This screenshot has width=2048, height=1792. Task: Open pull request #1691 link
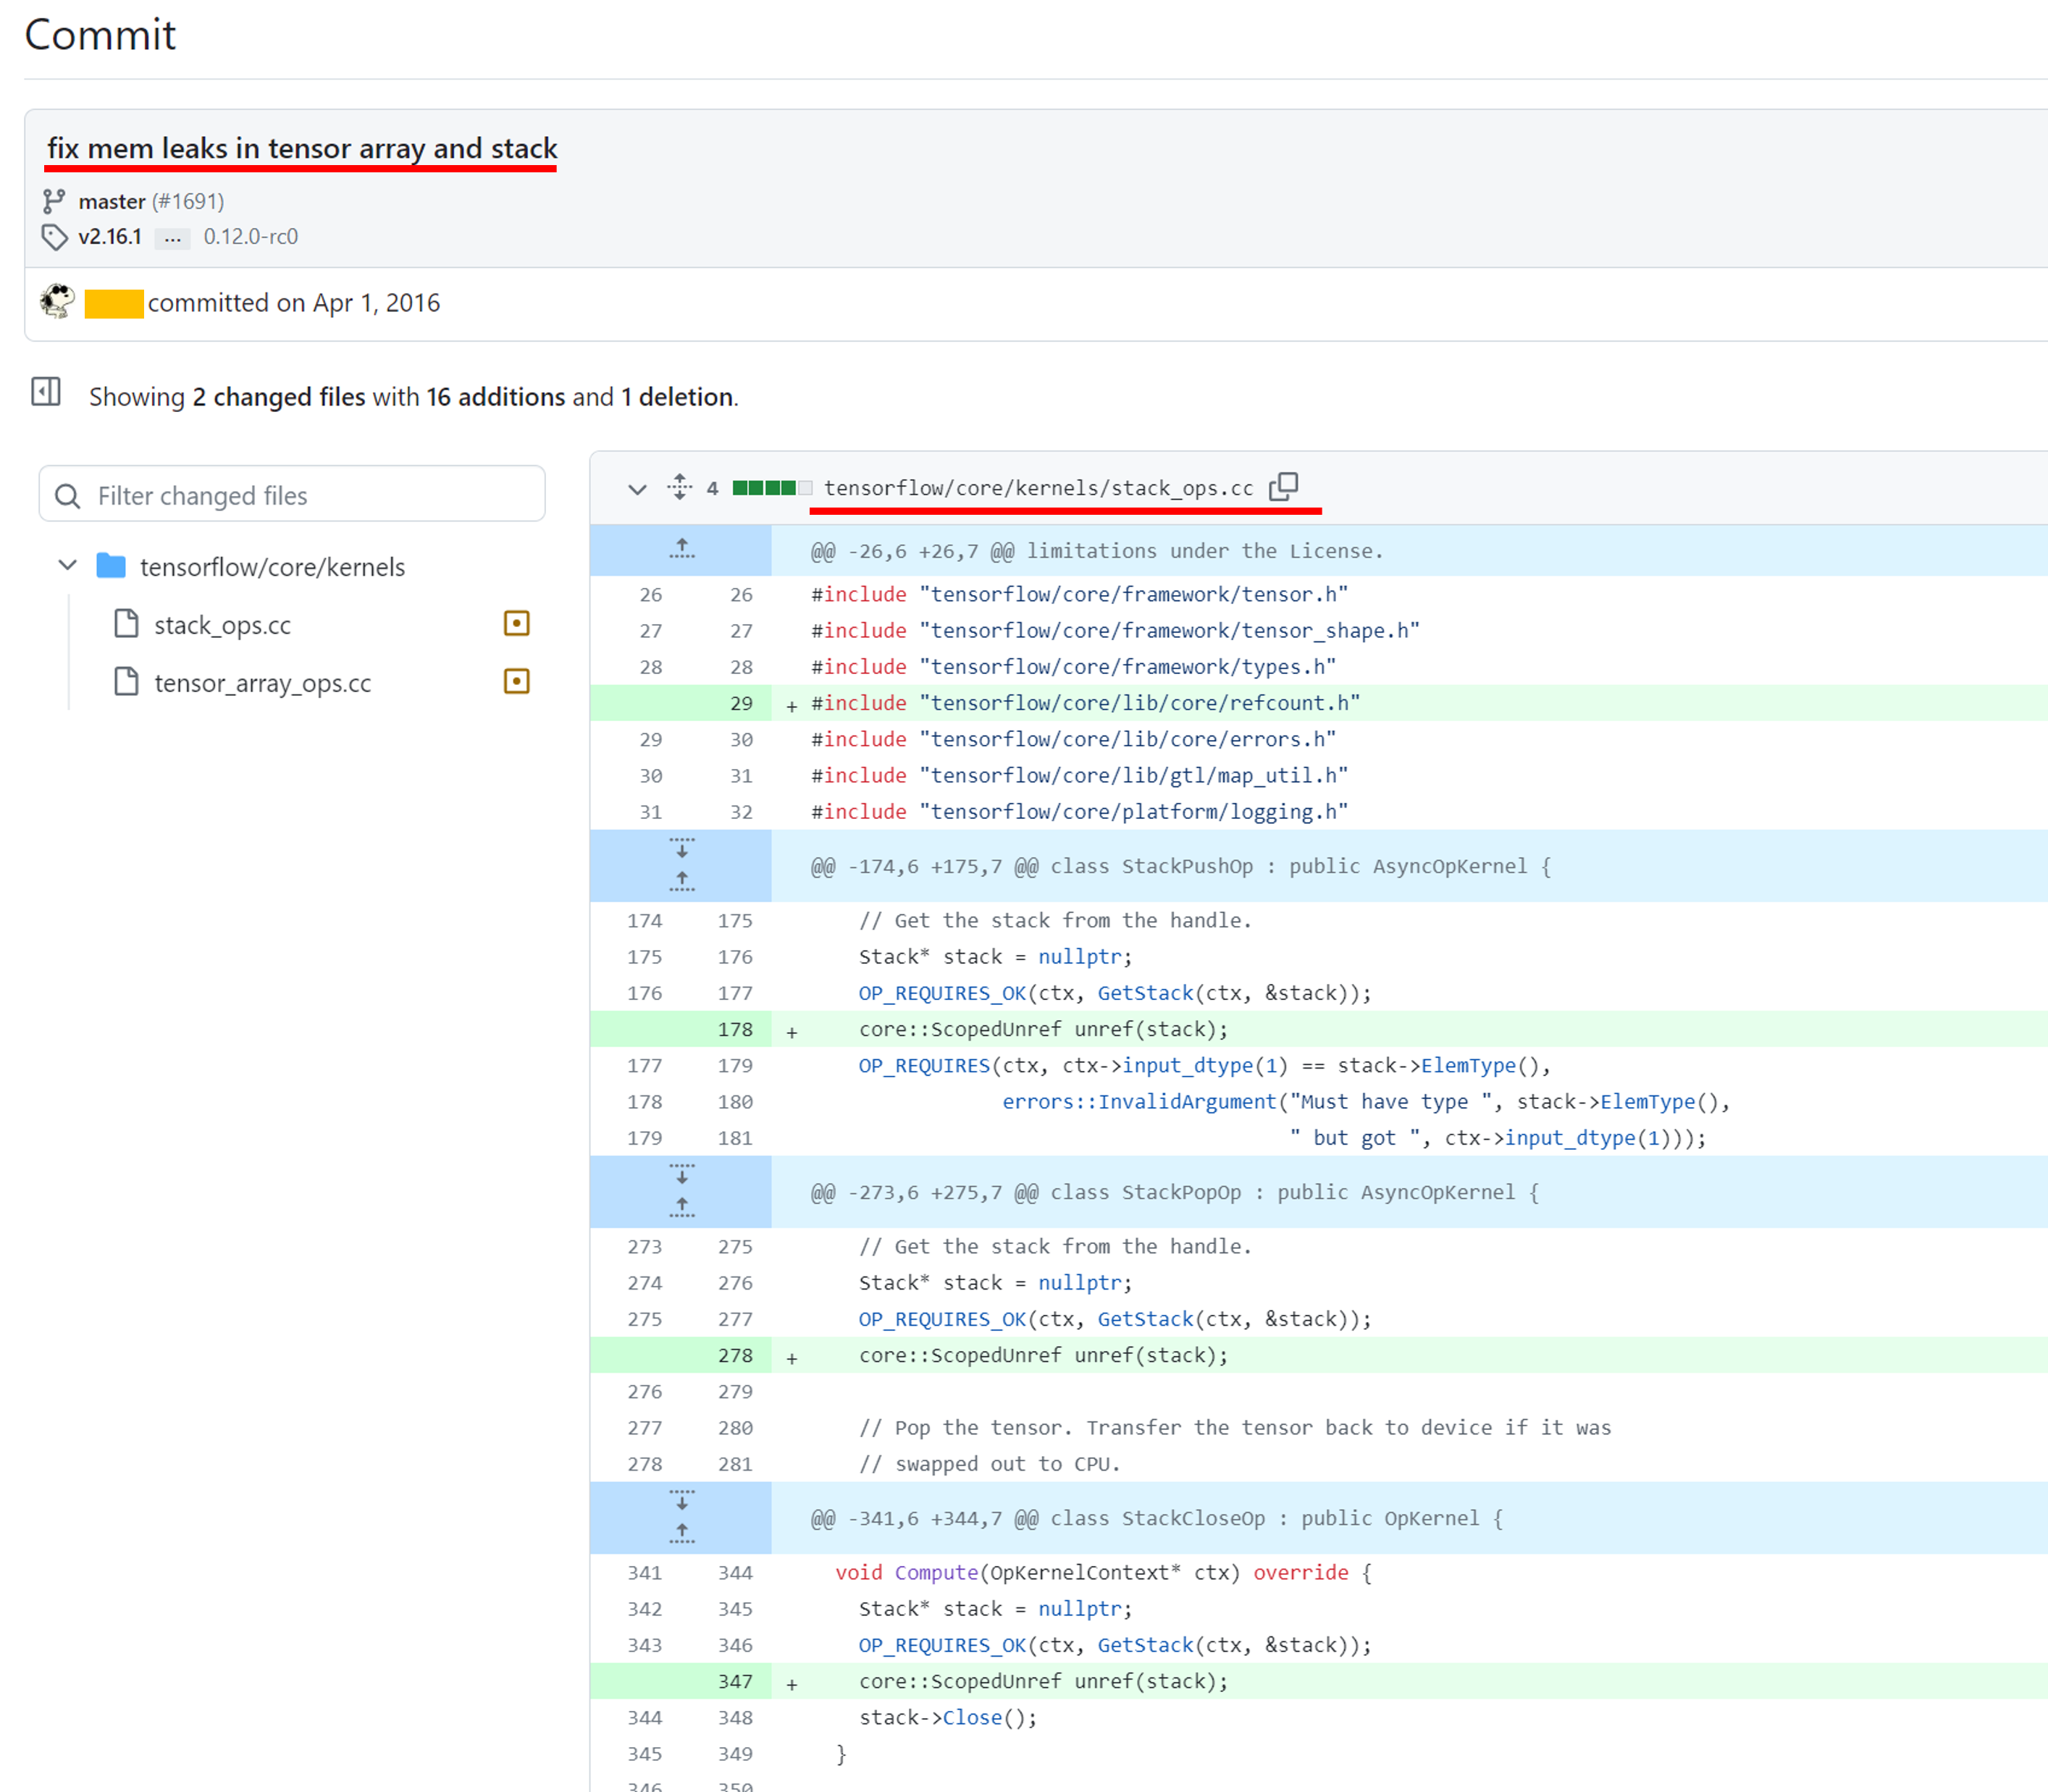188,201
